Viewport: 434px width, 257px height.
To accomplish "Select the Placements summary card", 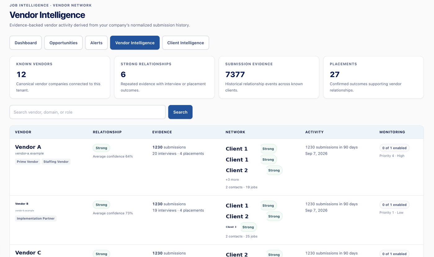I will [x=374, y=77].
